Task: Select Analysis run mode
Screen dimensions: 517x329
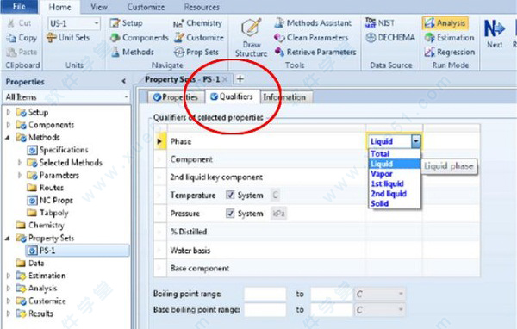Action: (445, 22)
